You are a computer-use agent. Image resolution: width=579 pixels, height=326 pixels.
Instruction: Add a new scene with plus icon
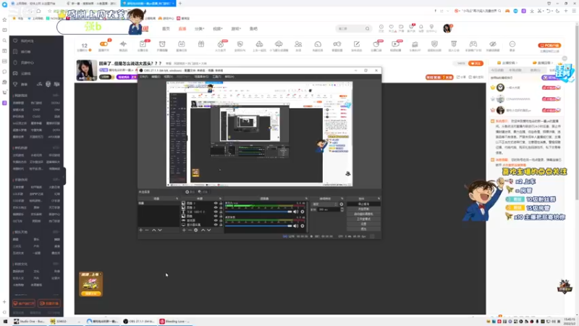click(140, 230)
